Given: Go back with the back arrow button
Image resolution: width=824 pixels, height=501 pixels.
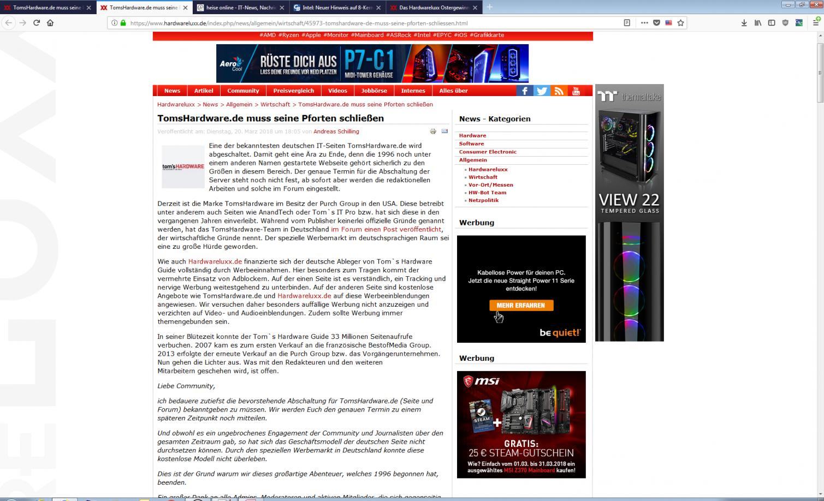Looking at the screenshot, I should 8,23.
